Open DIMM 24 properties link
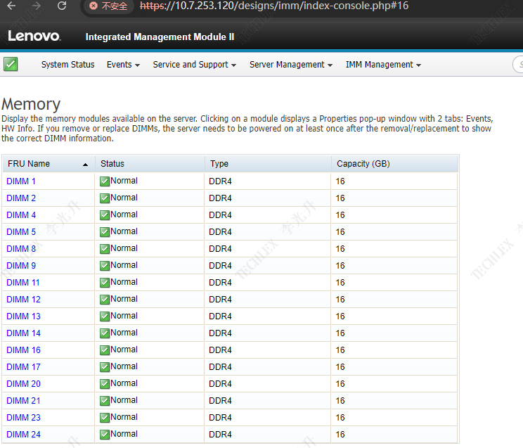 (x=23, y=435)
